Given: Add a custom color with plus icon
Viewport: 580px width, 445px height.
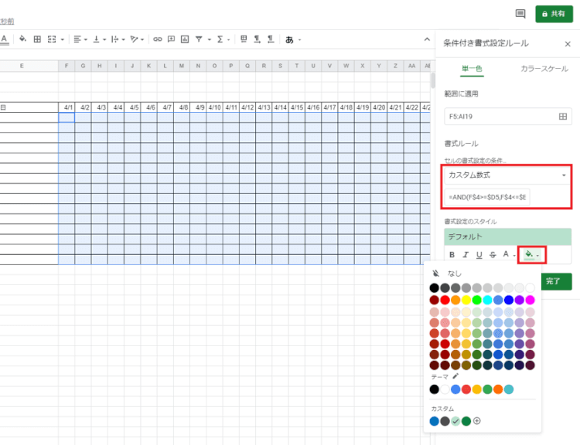Looking at the screenshot, I should click(x=477, y=421).
